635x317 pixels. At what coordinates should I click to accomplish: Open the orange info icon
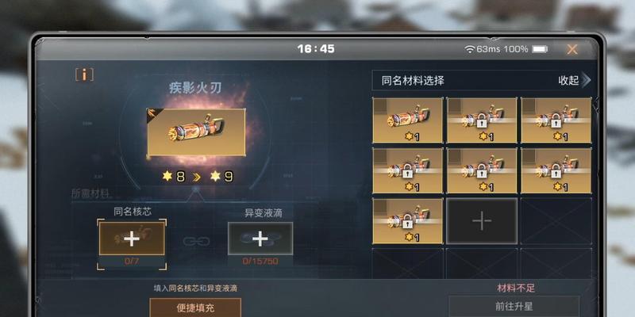(84, 74)
